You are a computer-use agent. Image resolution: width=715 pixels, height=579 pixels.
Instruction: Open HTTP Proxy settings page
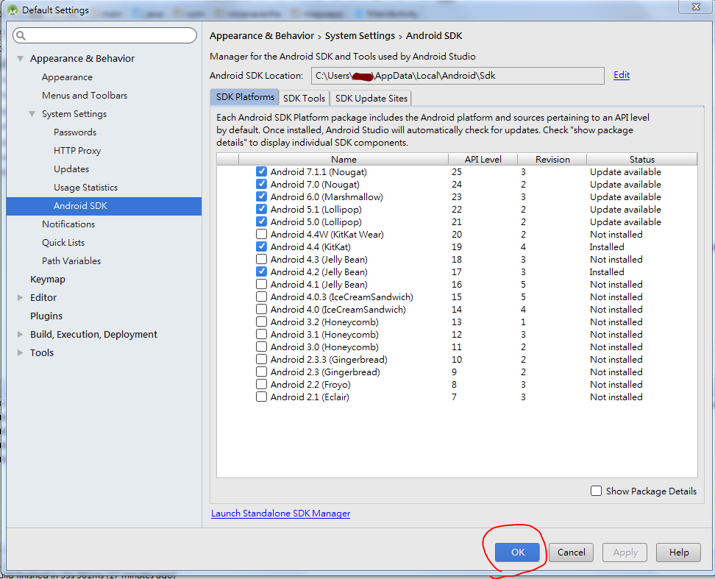(x=77, y=150)
